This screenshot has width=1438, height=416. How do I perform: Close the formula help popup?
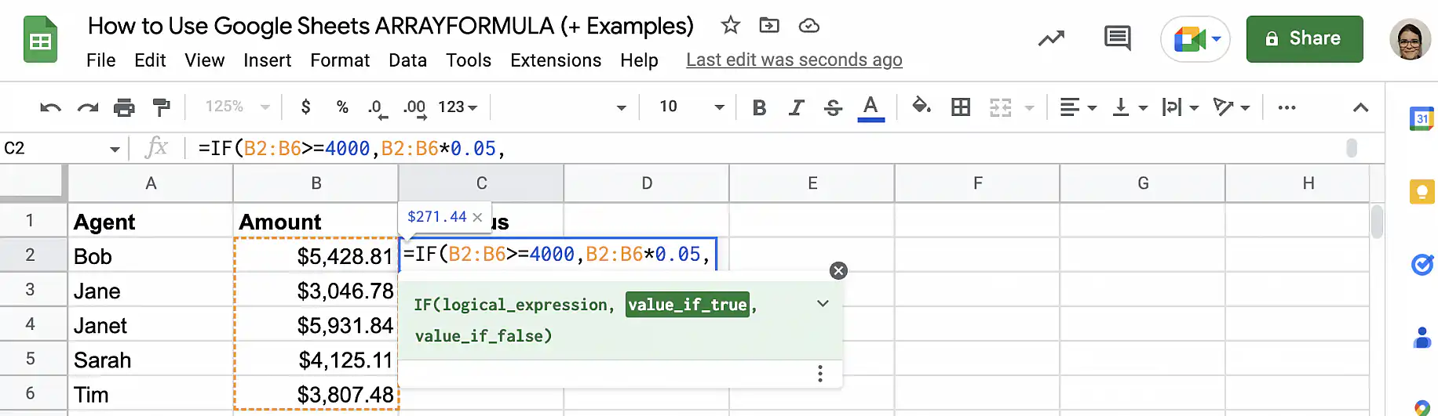coord(838,271)
